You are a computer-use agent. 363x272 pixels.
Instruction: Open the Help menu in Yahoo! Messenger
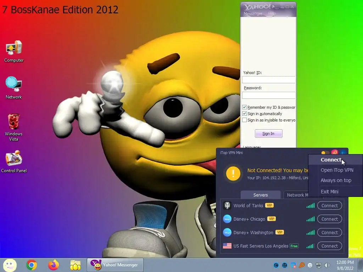pos(272,13)
